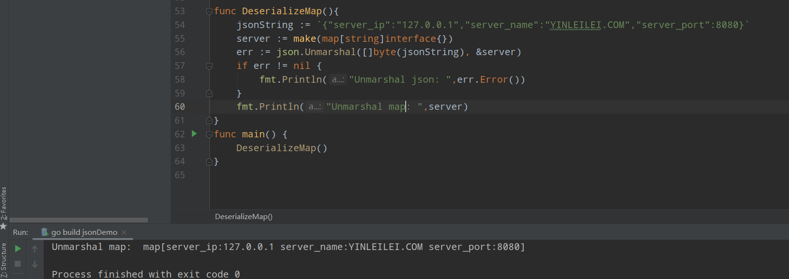Open the 2: Favorites tool window
This screenshot has width=789, height=279.
pyautogui.click(x=4, y=203)
